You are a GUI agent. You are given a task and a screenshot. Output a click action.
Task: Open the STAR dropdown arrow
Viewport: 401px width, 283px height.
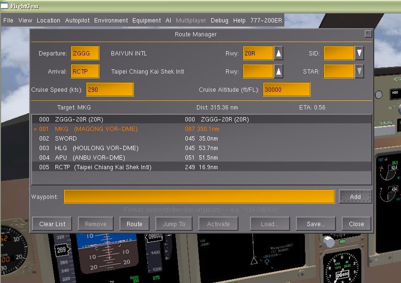(359, 71)
